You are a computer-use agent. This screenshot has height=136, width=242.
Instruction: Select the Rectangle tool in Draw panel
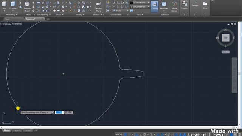click(x=59, y=11)
